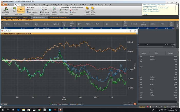Screen dimensions: 180x112
Task: Open the More Reports menu
Action: click(54, 10)
